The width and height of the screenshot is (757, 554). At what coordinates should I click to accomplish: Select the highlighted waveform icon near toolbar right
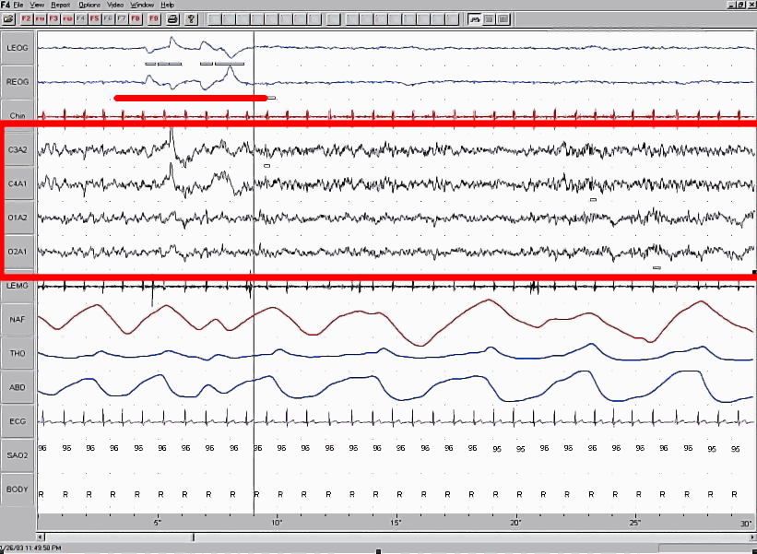[x=475, y=18]
